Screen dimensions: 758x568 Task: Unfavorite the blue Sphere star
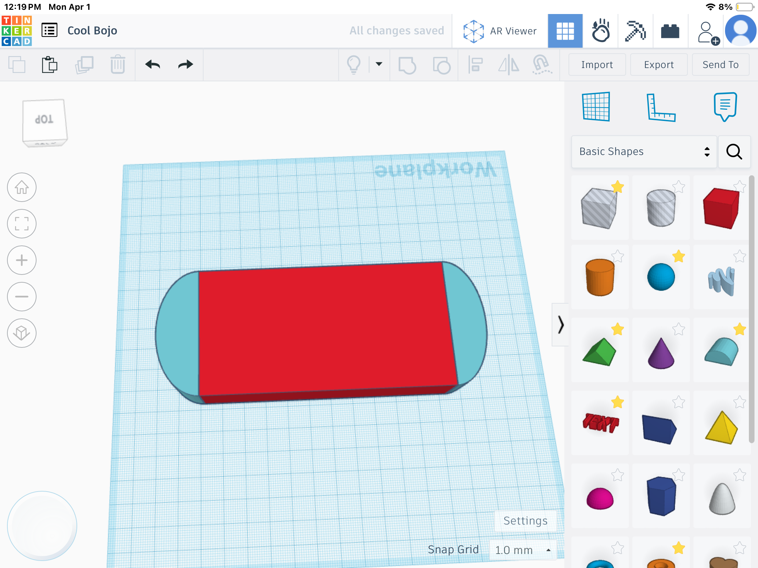pos(679,256)
